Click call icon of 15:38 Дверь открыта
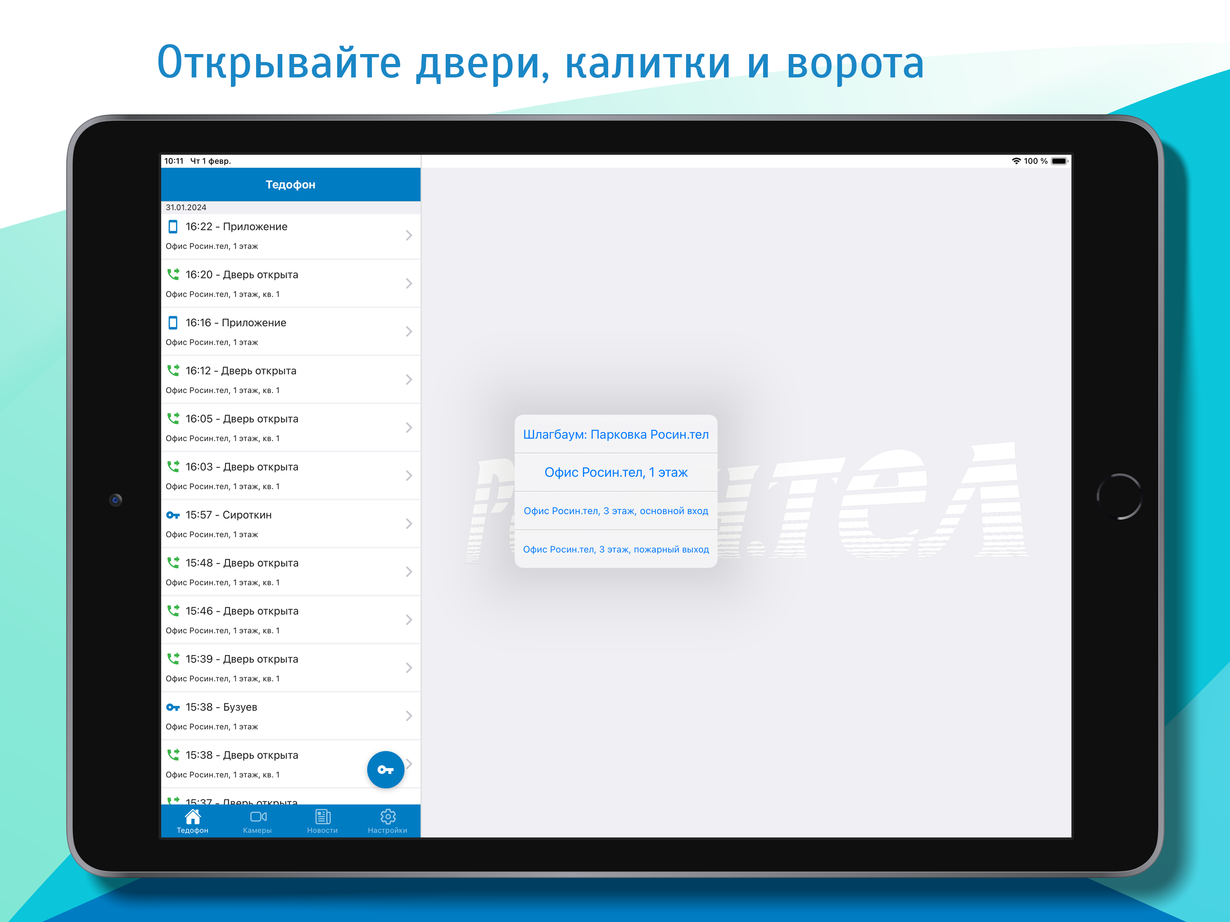 (173, 755)
